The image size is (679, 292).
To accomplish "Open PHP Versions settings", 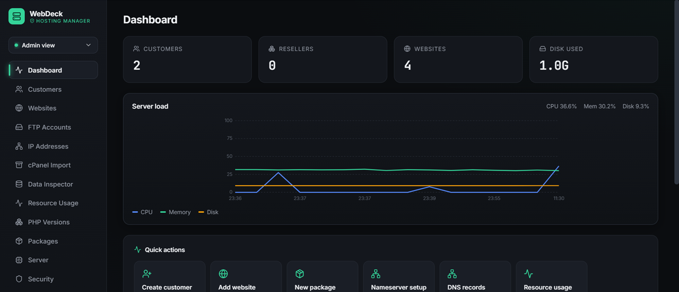I will 53,222.
